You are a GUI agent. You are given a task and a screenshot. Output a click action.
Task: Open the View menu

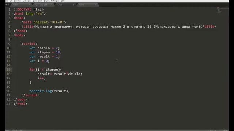pyautogui.click(x=29, y=1)
